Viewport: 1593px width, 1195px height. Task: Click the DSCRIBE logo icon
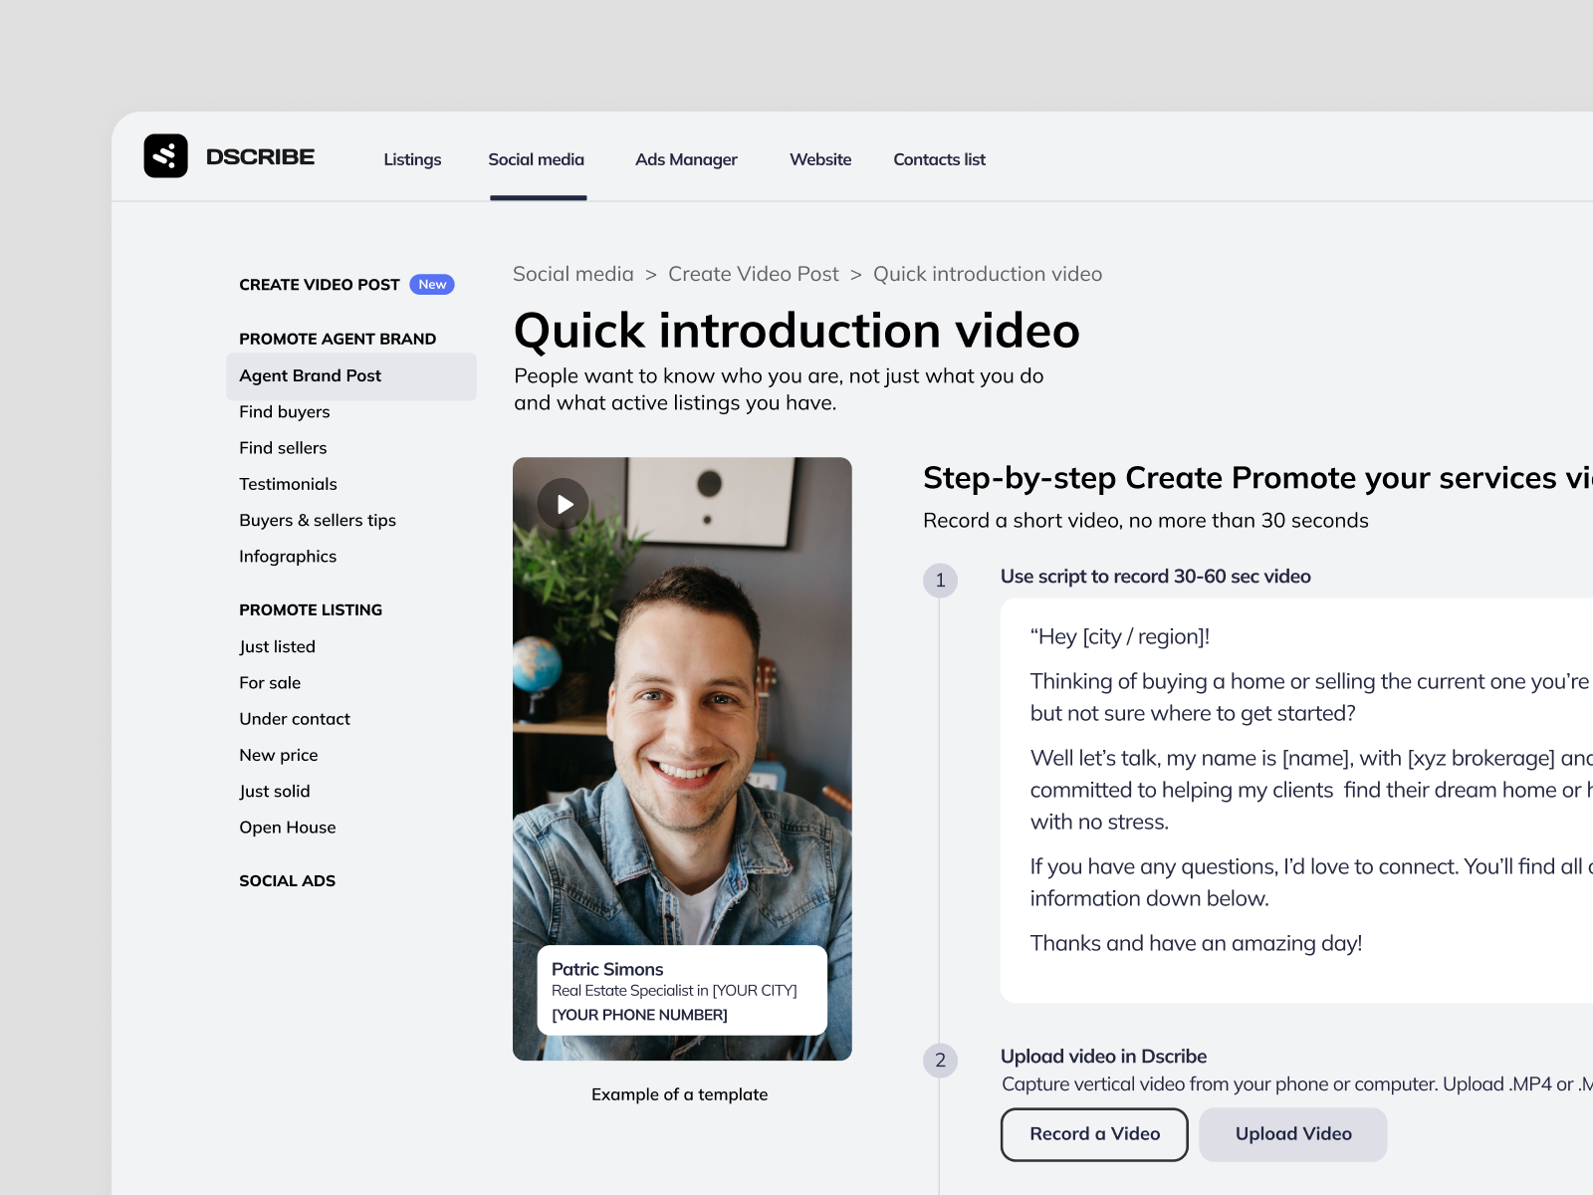166,156
